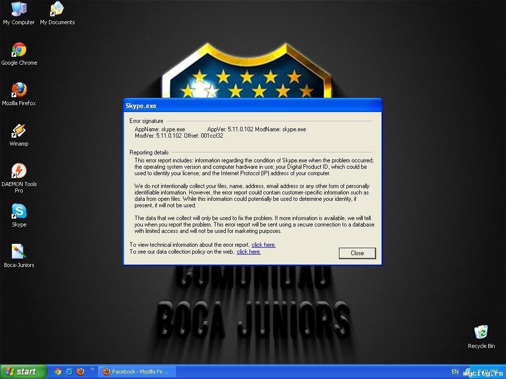The width and height of the screenshot is (506, 379).
Task: Open data collection policy click here link
Action: (249, 252)
